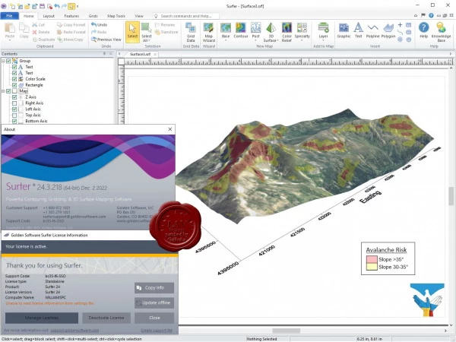Click the Cut command
456x342 pixels.
pyautogui.click(x=39, y=25)
